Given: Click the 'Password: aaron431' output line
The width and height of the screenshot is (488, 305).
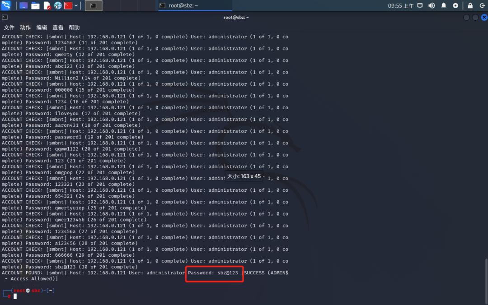Looking at the screenshot, I should 71,125.
